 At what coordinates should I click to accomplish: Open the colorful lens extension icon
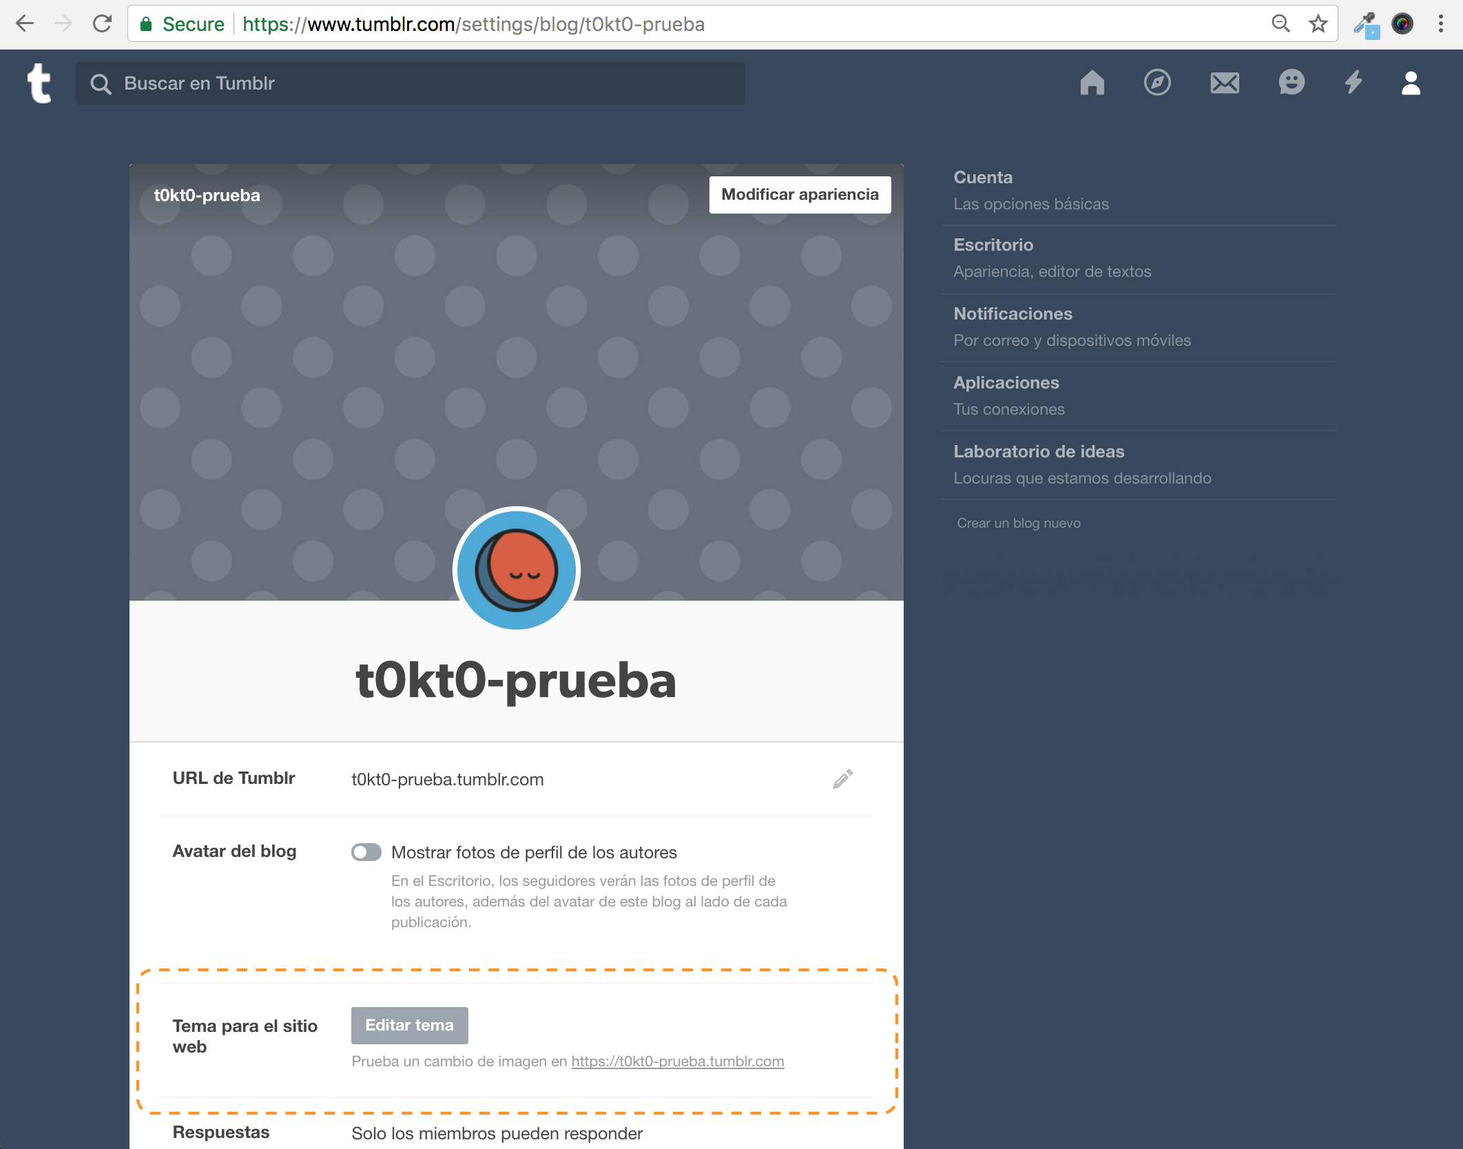[x=1402, y=24]
